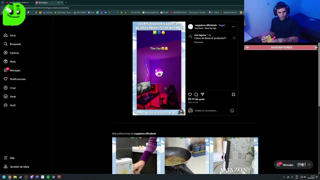This screenshot has width=320, height=180.
Task: Open emoji picker in comment box
Action: tap(232, 110)
